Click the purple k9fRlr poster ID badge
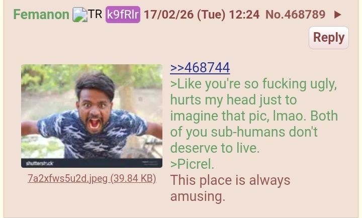Image resolution: width=362 pixels, height=218 pixels. (x=123, y=15)
